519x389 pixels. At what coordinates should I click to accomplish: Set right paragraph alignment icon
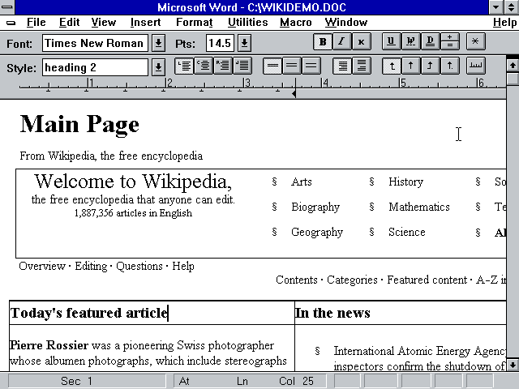(x=223, y=66)
